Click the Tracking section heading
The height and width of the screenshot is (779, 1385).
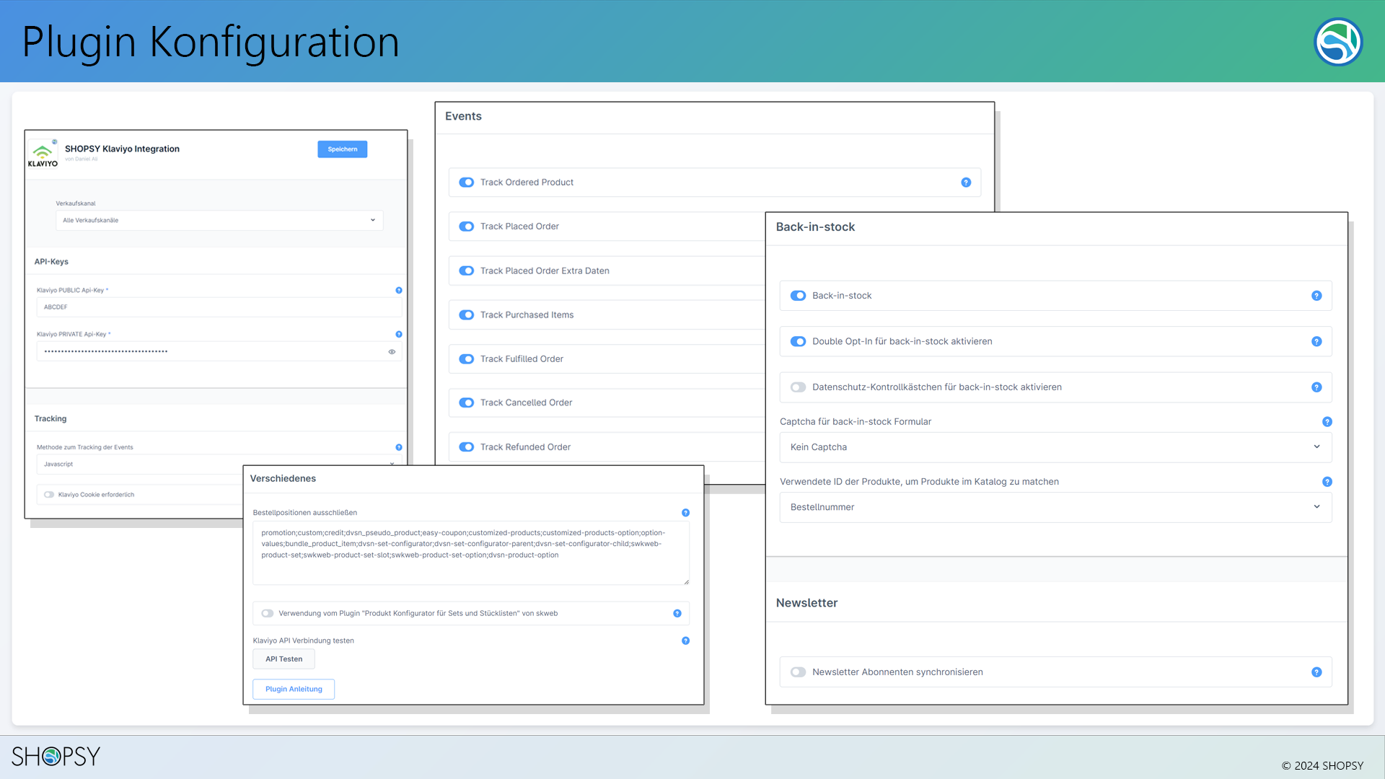50,419
